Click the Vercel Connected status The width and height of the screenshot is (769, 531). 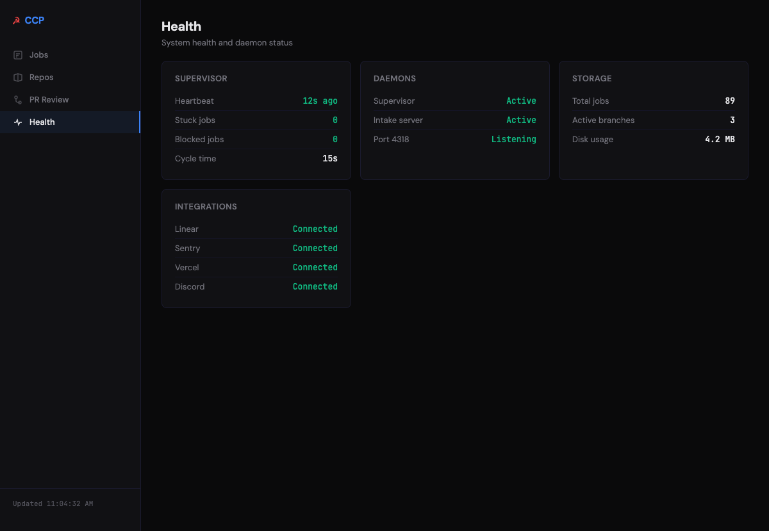tap(315, 268)
